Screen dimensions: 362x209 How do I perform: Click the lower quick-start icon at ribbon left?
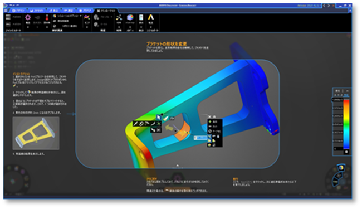8,24
